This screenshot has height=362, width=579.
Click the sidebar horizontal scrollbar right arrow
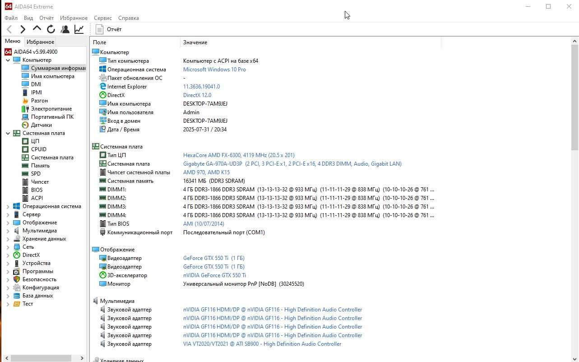tap(82, 358)
